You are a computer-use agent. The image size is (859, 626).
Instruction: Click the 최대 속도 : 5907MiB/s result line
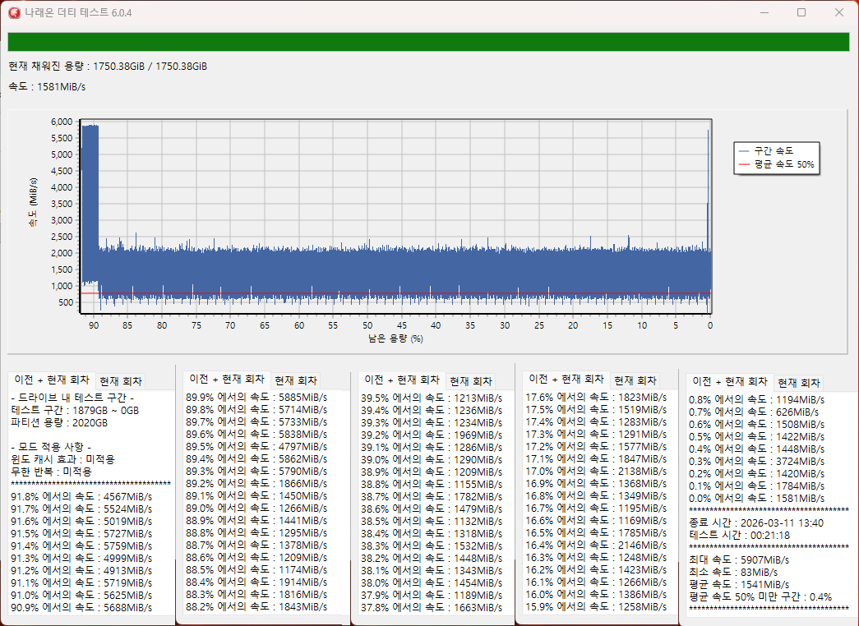[739, 559]
